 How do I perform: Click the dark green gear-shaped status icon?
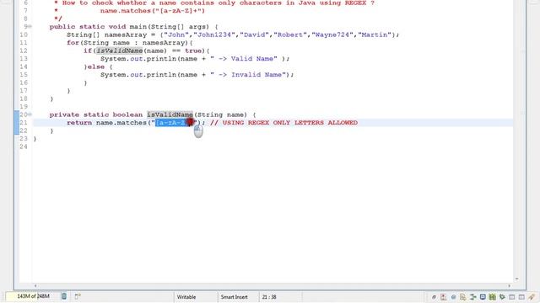(502, 297)
